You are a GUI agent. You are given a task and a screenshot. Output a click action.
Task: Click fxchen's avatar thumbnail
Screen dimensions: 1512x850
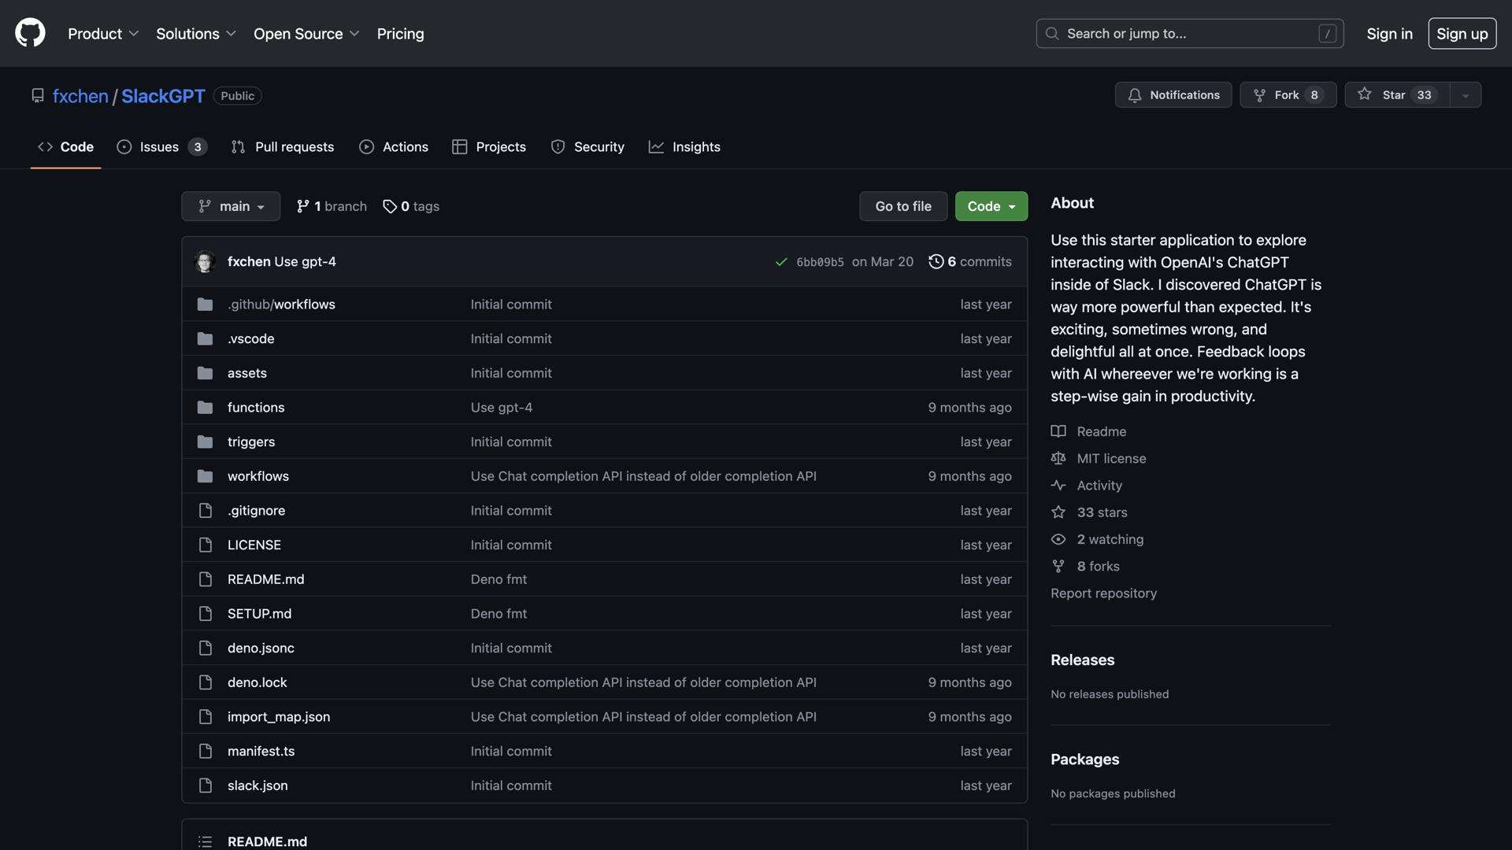click(x=206, y=261)
